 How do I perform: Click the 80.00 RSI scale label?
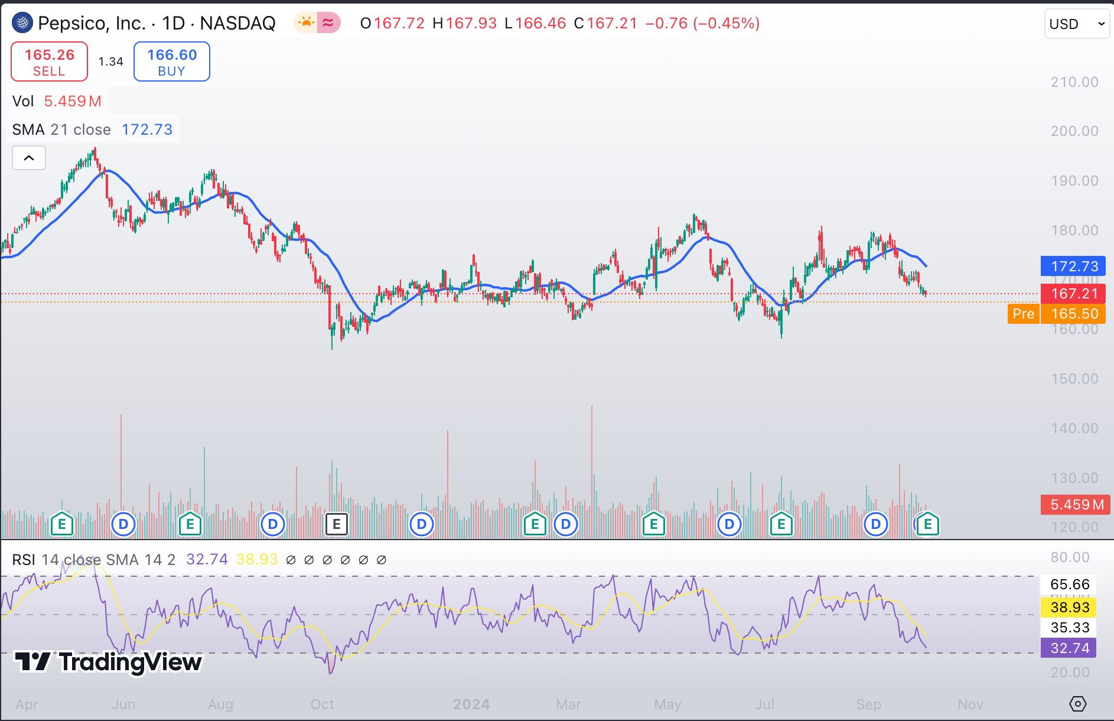(1070, 557)
